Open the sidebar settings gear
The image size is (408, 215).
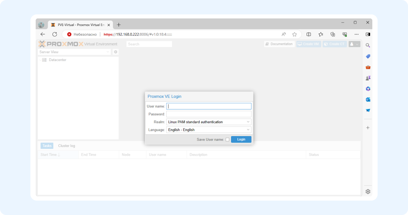368,192
